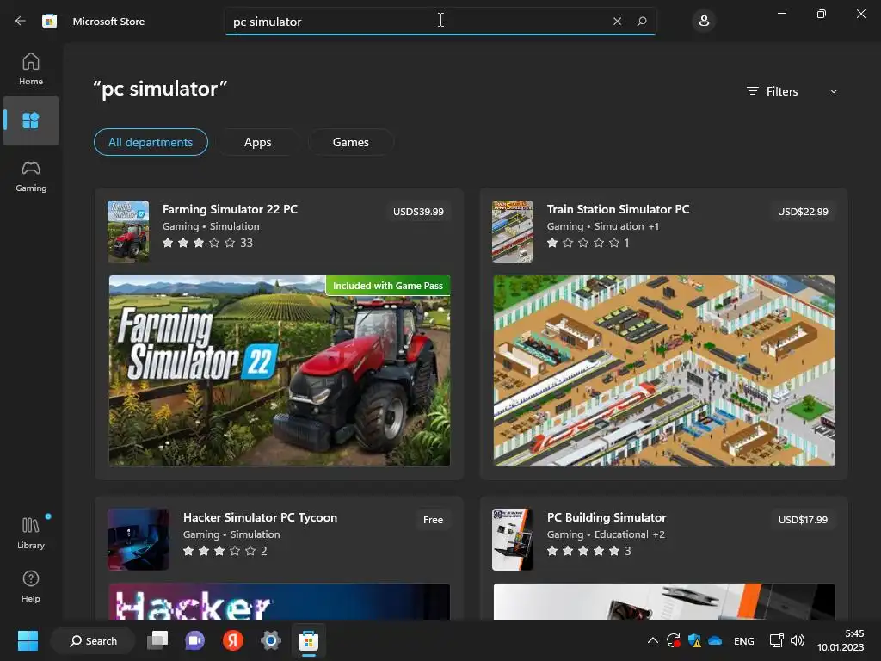Viewport: 881px width, 661px height.
Task: Open Help in the sidebar
Action: pos(31,587)
